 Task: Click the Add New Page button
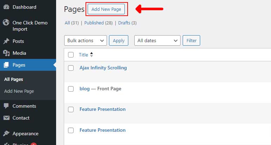tap(106, 9)
